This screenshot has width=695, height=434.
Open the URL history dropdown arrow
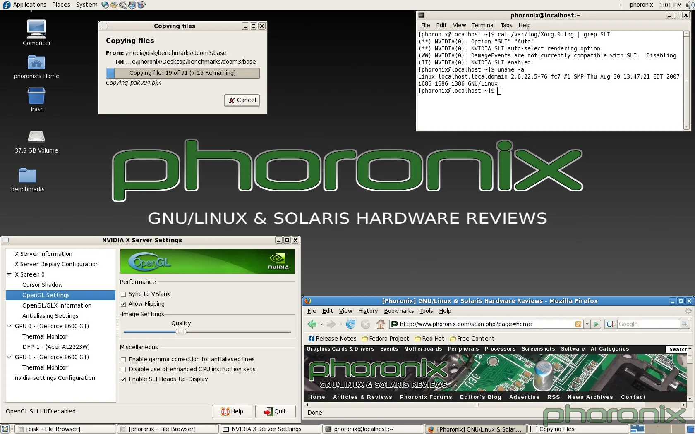coord(587,324)
